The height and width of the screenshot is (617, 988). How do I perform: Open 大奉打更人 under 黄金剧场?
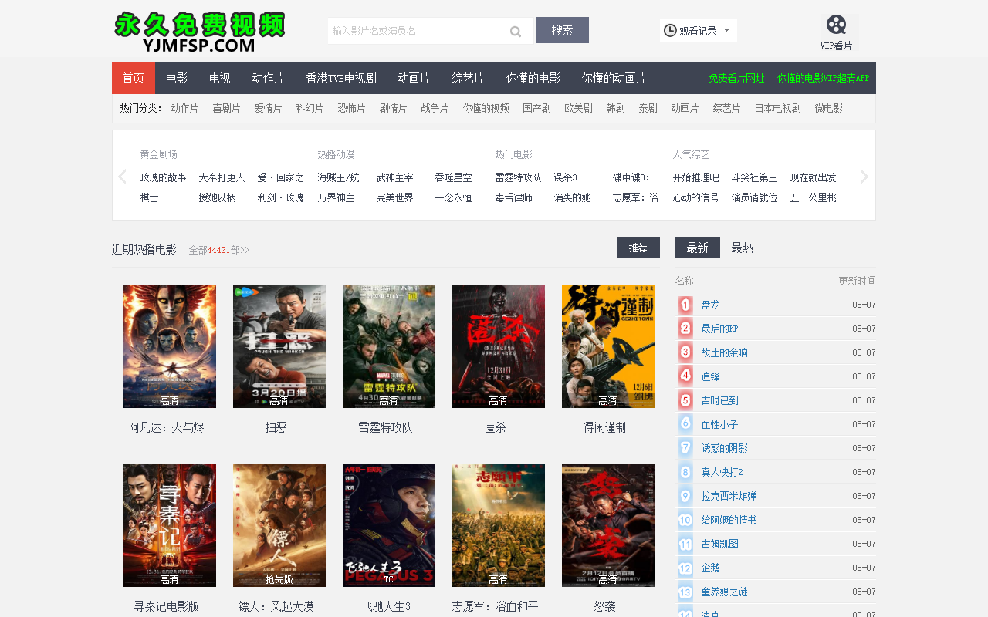[222, 177]
